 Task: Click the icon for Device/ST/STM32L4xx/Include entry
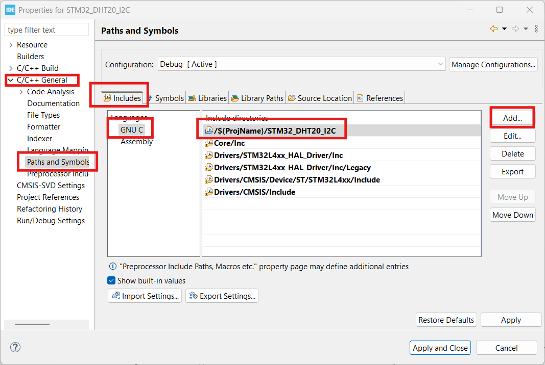208,179
